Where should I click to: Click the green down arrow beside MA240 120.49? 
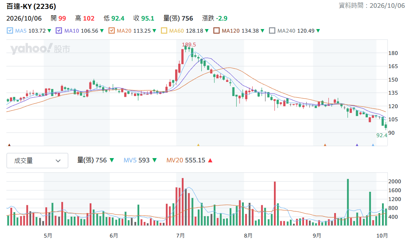pyautogui.click(x=318, y=31)
